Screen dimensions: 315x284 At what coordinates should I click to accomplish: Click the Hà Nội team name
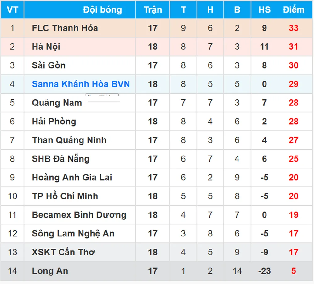pyautogui.click(x=46, y=47)
